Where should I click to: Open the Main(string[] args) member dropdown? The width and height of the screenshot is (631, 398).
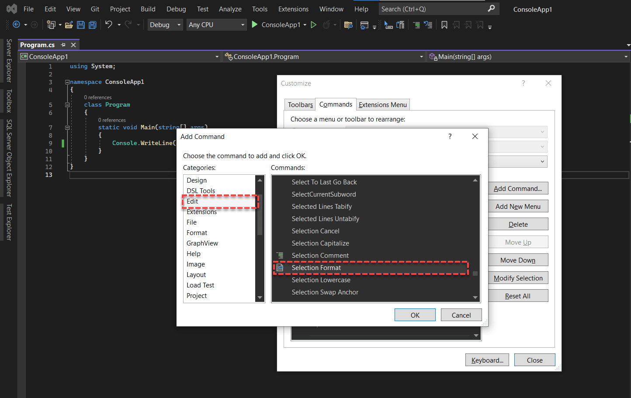[x=528, y=56]
